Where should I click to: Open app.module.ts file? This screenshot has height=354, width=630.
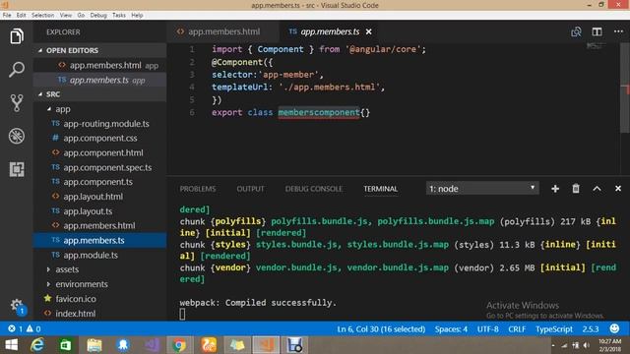[99, 255]
